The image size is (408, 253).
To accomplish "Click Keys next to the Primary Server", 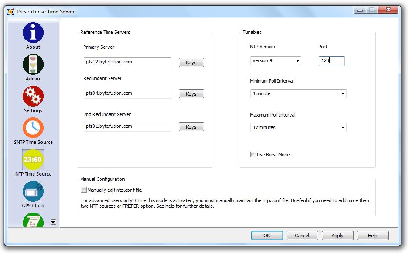I will tap(191, 62).
